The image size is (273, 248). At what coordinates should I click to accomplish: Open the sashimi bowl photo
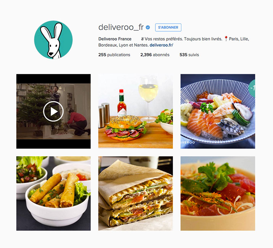click(218, 111)
